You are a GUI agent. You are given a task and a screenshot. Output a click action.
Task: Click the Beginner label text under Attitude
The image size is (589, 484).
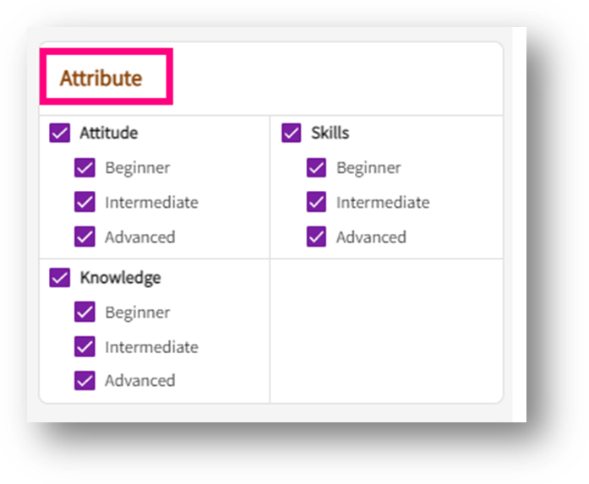[x=137, y=168]
